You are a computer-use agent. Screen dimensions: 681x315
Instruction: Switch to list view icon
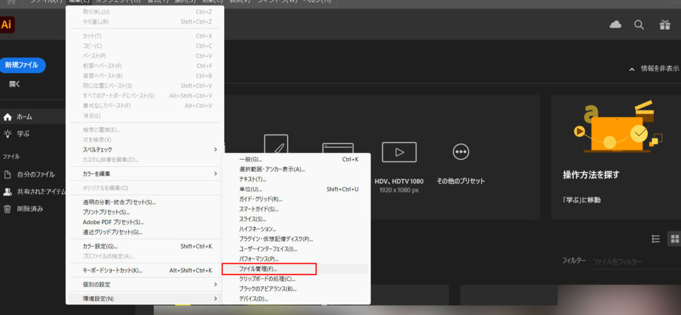(656, 239)
